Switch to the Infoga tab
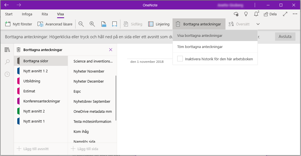This screenshot has width=301, height=156. point(27,14)
